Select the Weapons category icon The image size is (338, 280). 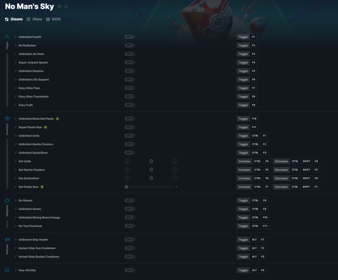click(7, 200)
